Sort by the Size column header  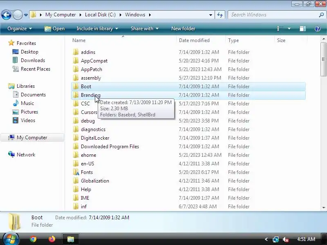pyautogui.click(x=281, y=40)
